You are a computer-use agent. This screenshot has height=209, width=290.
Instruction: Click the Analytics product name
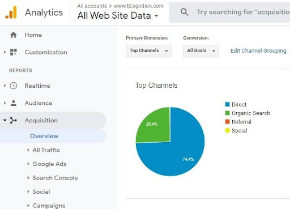pos(44,12)
